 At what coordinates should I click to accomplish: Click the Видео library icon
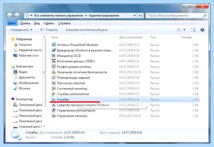16,72
